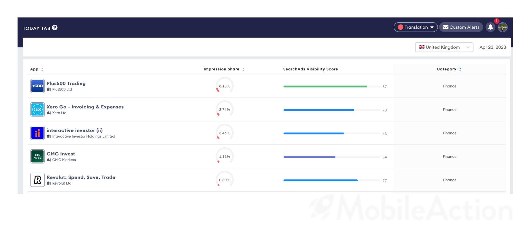Open the Xero Go app icon

point(37,110)
